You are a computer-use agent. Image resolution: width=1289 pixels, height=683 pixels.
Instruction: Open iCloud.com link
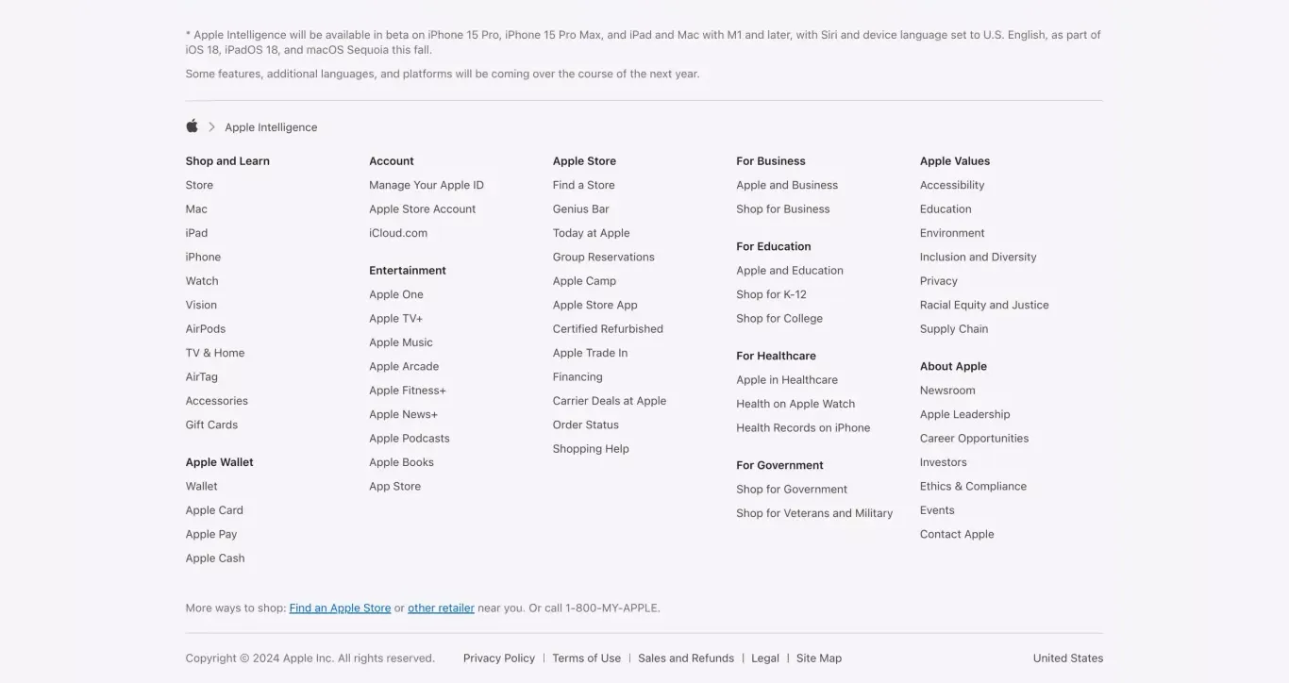pyautogui.click(x=398, y=233)
